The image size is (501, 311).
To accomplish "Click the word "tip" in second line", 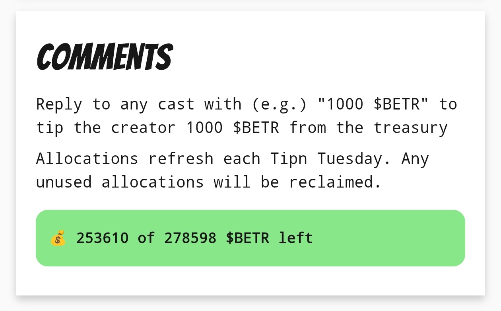I will coord(50,127).
